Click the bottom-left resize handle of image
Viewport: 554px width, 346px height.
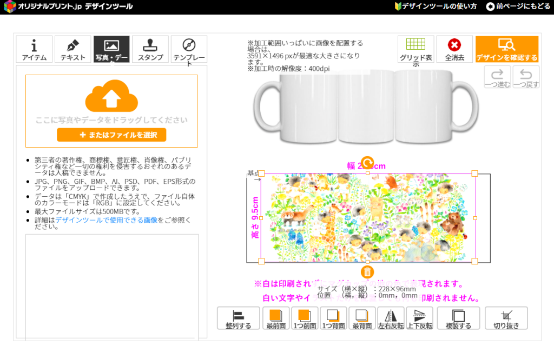(x=261, y=261)
